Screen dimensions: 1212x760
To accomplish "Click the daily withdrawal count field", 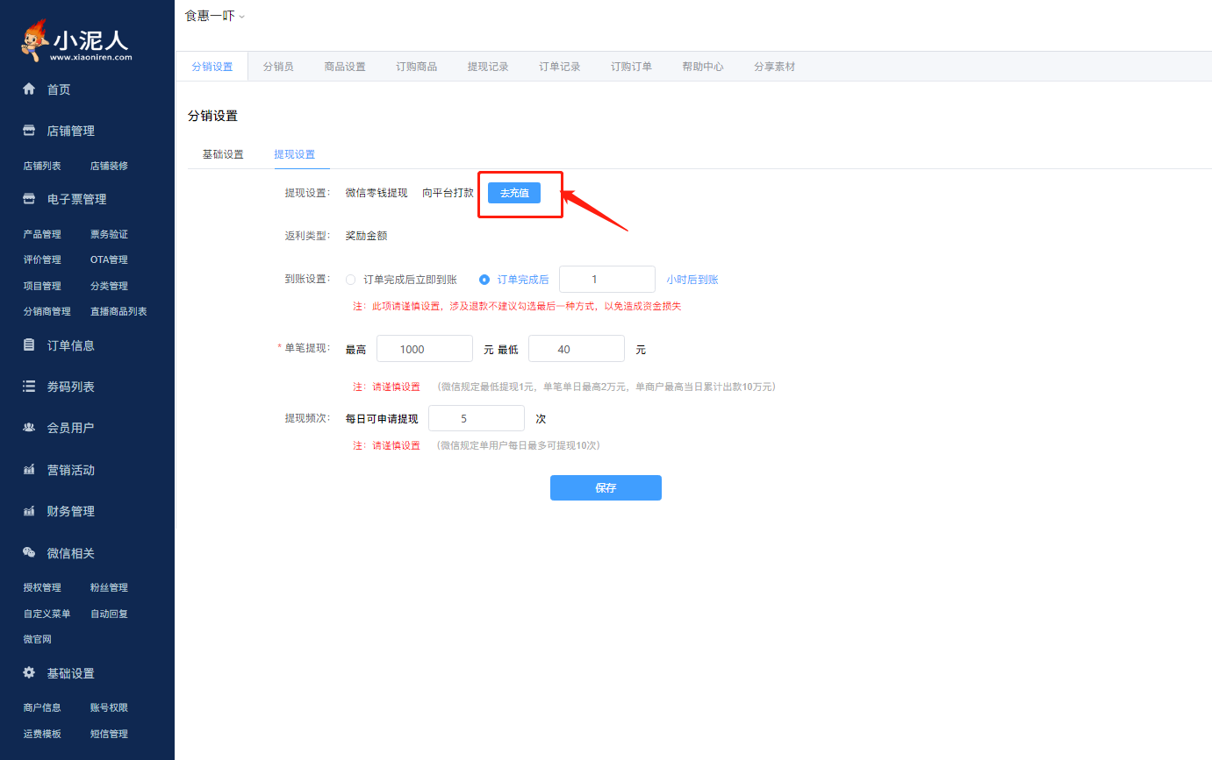I will [476, 419].
